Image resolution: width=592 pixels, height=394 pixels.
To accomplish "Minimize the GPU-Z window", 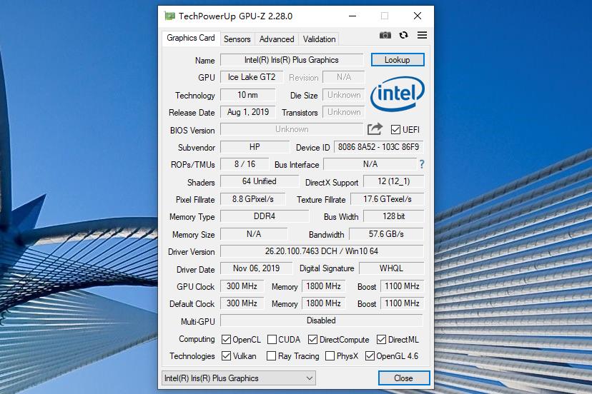I will click(x=352, y=16).
